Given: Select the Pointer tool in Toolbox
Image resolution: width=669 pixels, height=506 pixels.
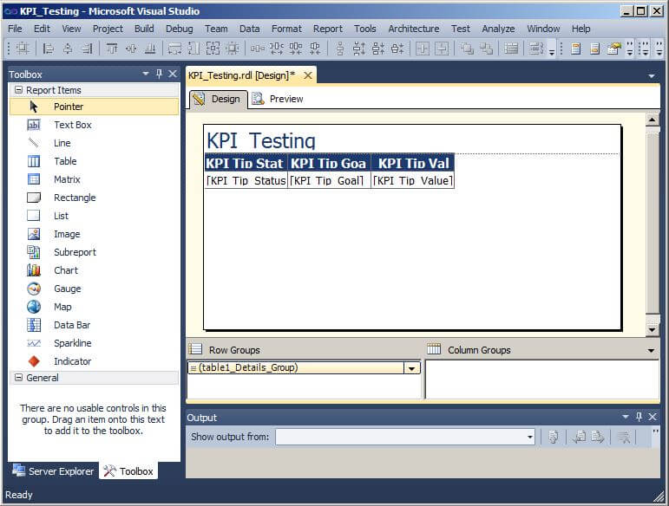Looking at the screenshot, I should pos(94,107).
